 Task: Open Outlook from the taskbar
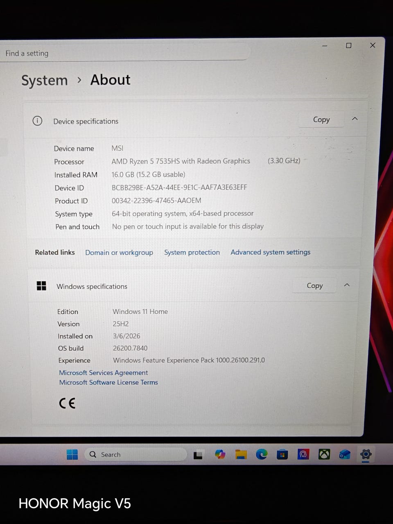(345, 454)
